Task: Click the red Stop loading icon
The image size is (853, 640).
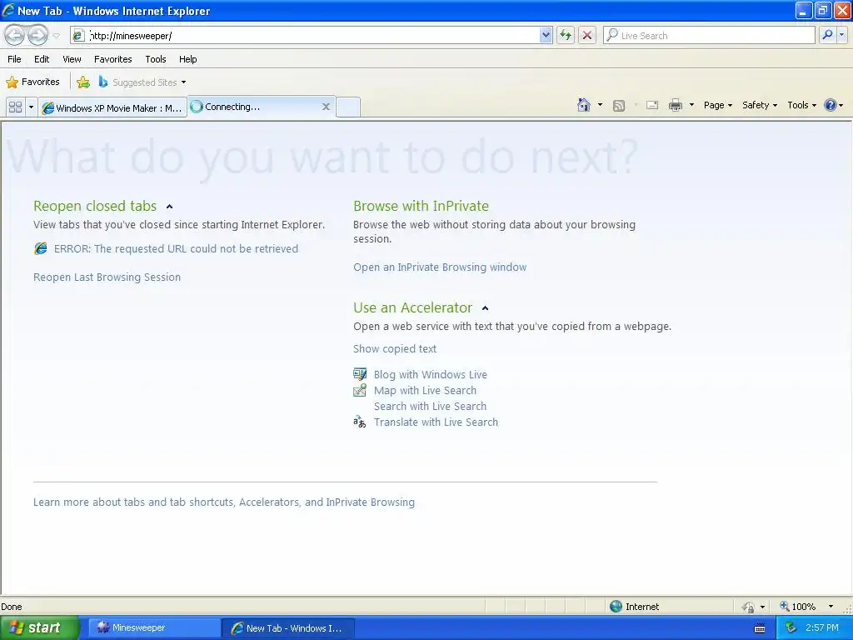Action: [587, 35]
